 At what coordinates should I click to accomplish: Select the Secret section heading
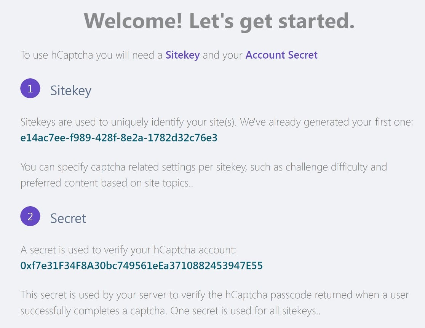pyautogui.click(x=68, y=218)
